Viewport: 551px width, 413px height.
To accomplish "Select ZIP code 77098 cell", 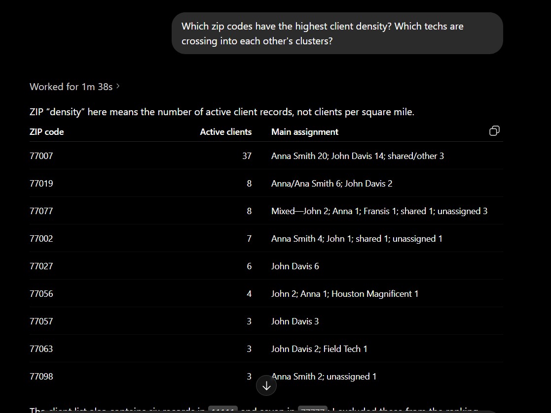I will (41, 376).
